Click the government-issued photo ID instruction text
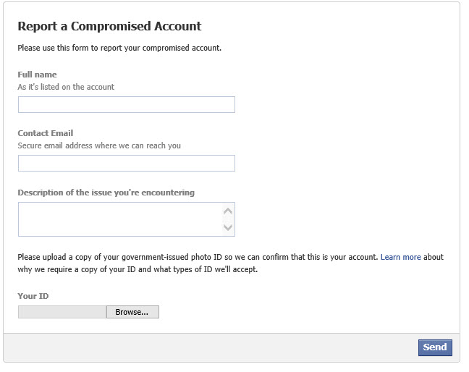 195,257
